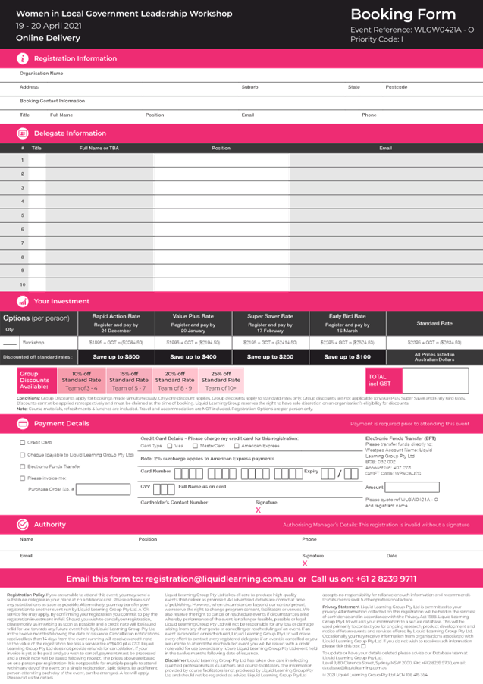483x684 pixels.
Task: Tick the Electronic Funds Transfer checkbox
Action: pos(22,466)
